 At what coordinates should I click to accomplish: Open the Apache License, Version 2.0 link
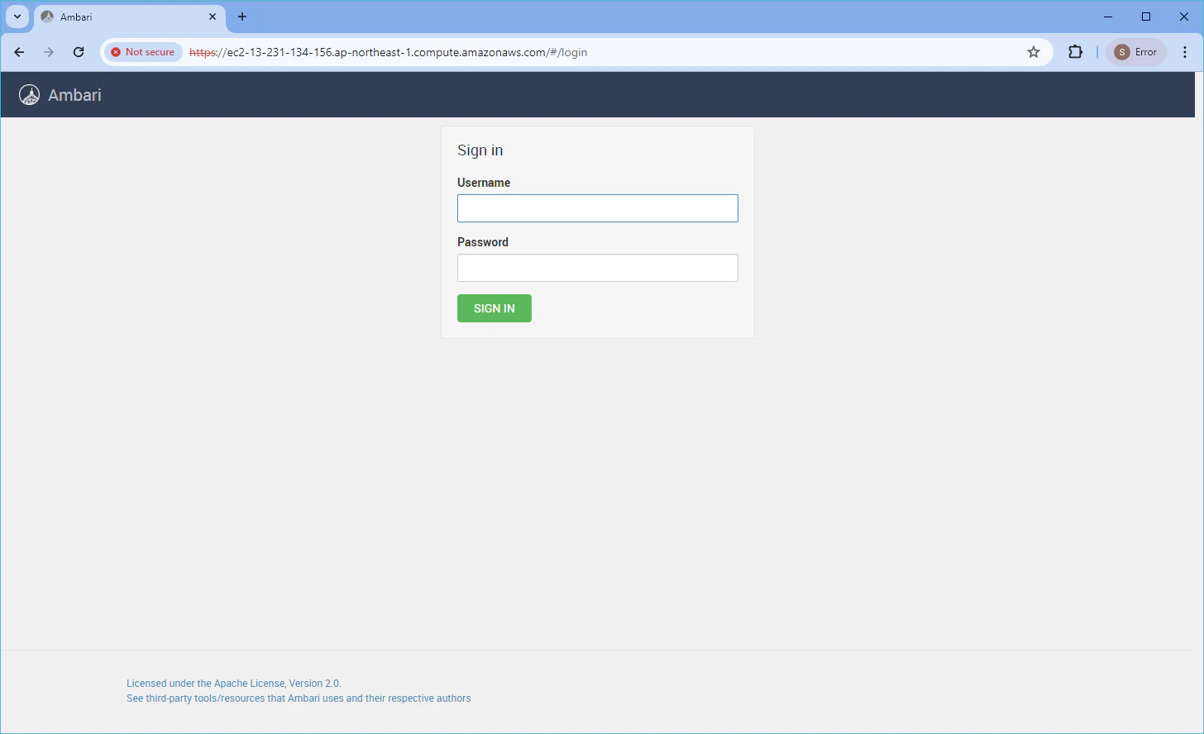(x=234, y=684)
